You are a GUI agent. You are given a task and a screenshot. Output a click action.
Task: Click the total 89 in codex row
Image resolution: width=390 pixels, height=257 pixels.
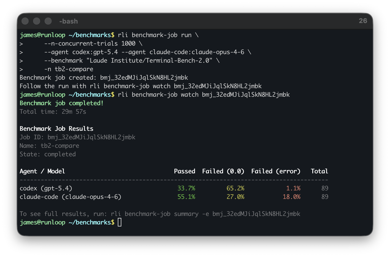(x=325, y=188)
